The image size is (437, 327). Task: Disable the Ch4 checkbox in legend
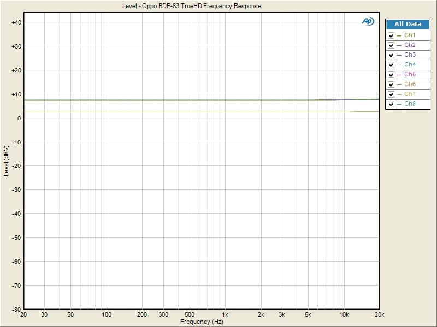391,65
